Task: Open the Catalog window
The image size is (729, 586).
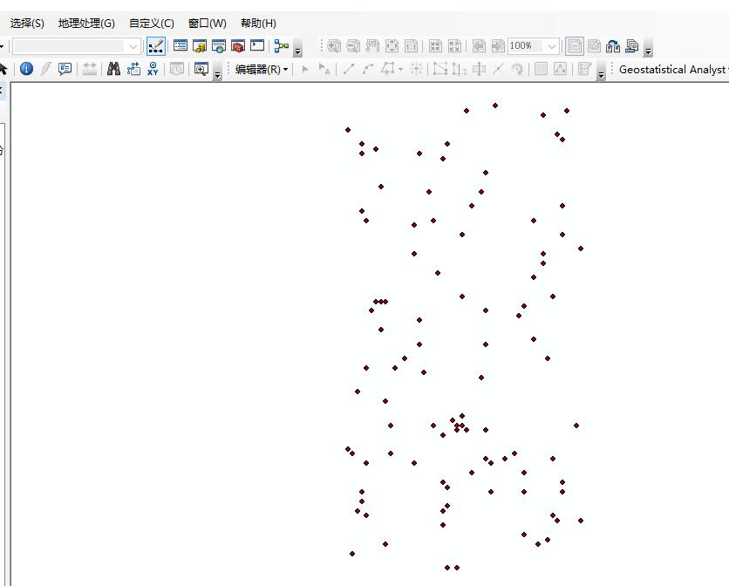Action: pyautogui.click(x=200, y=45)
